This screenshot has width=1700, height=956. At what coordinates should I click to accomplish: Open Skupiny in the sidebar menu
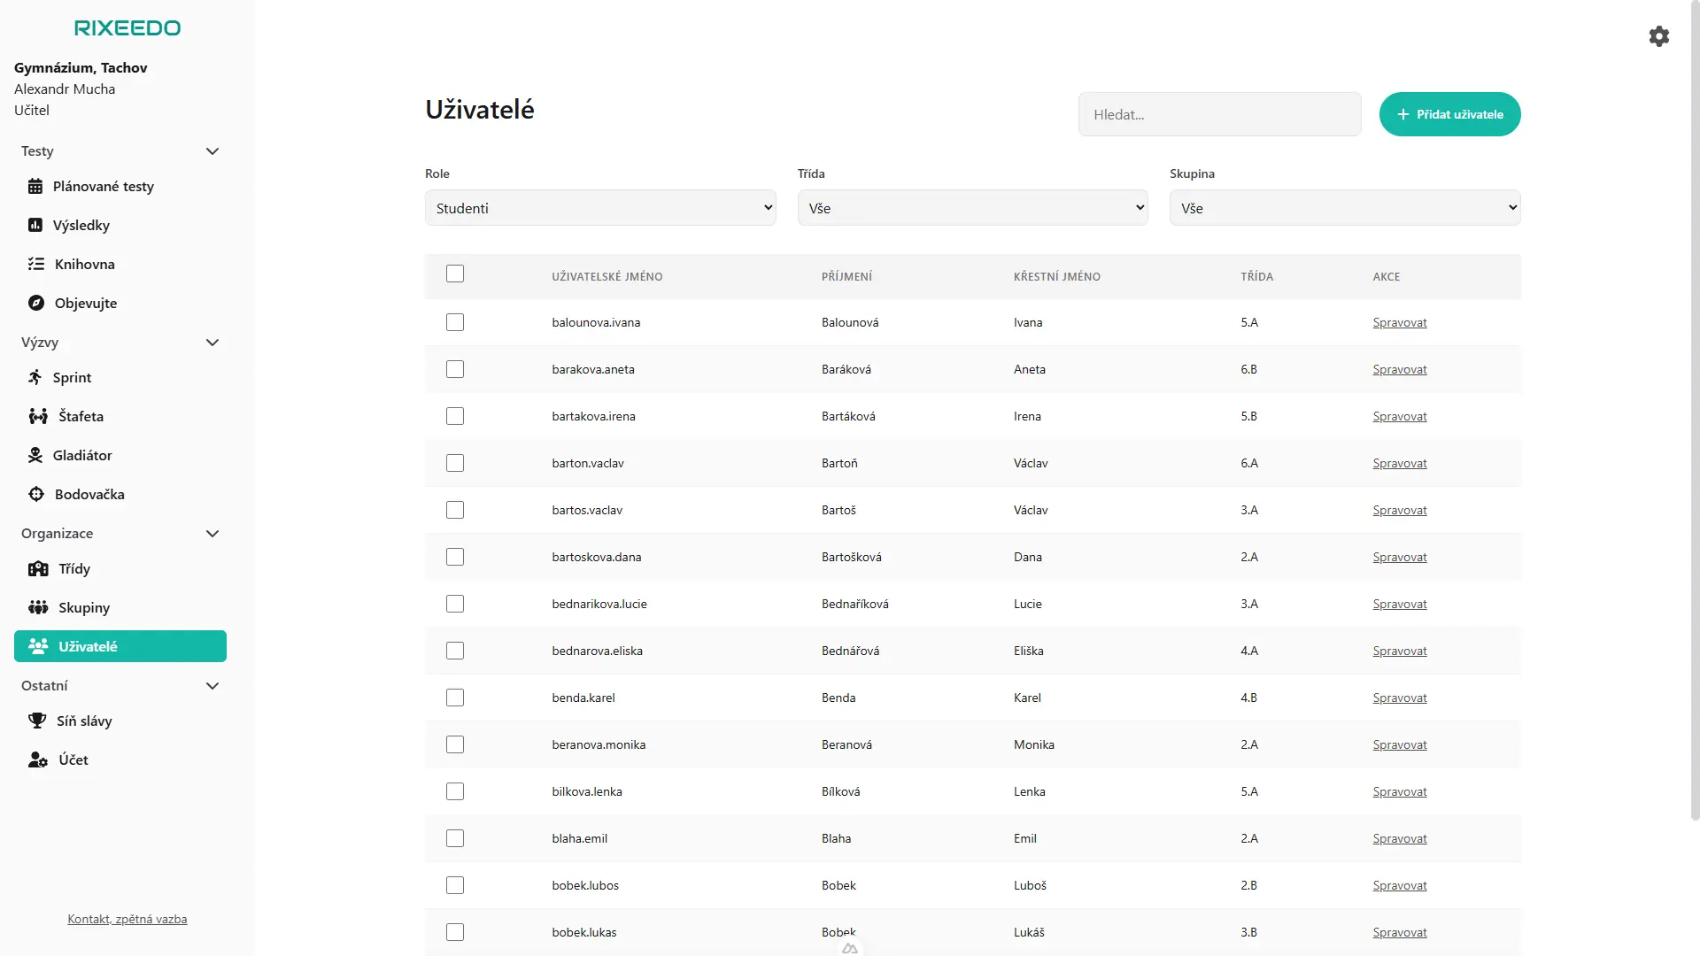[84, 608]
